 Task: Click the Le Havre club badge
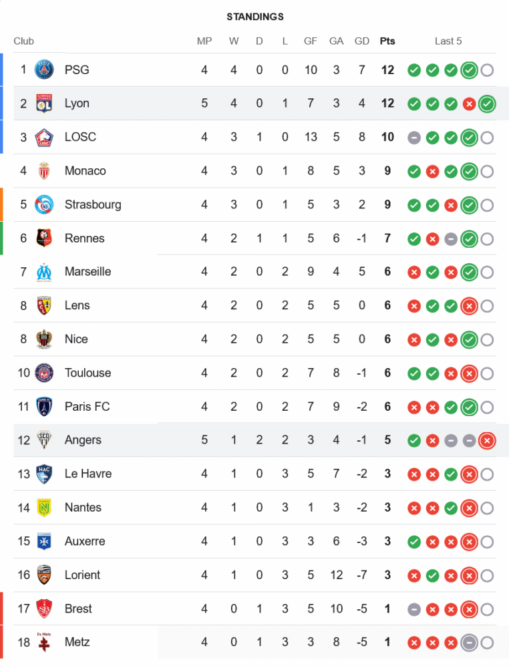point(44,474)
